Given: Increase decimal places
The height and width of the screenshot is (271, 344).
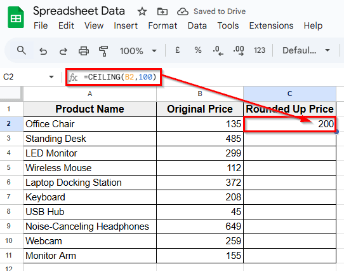Looking at the screenshot, I should (239, 50).
